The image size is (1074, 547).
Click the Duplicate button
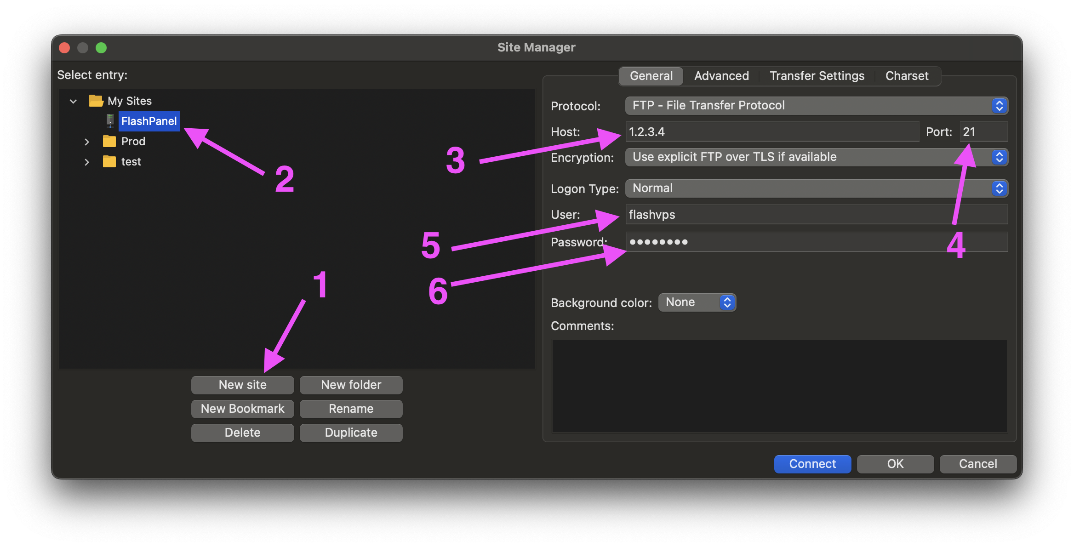click(x=351, y=433)
